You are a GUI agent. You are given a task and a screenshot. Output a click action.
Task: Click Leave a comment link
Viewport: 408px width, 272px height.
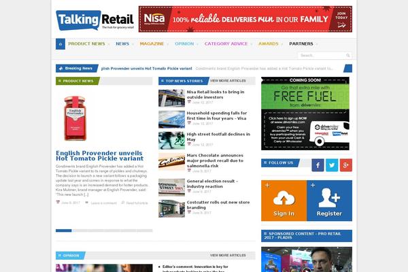point(104,203)
